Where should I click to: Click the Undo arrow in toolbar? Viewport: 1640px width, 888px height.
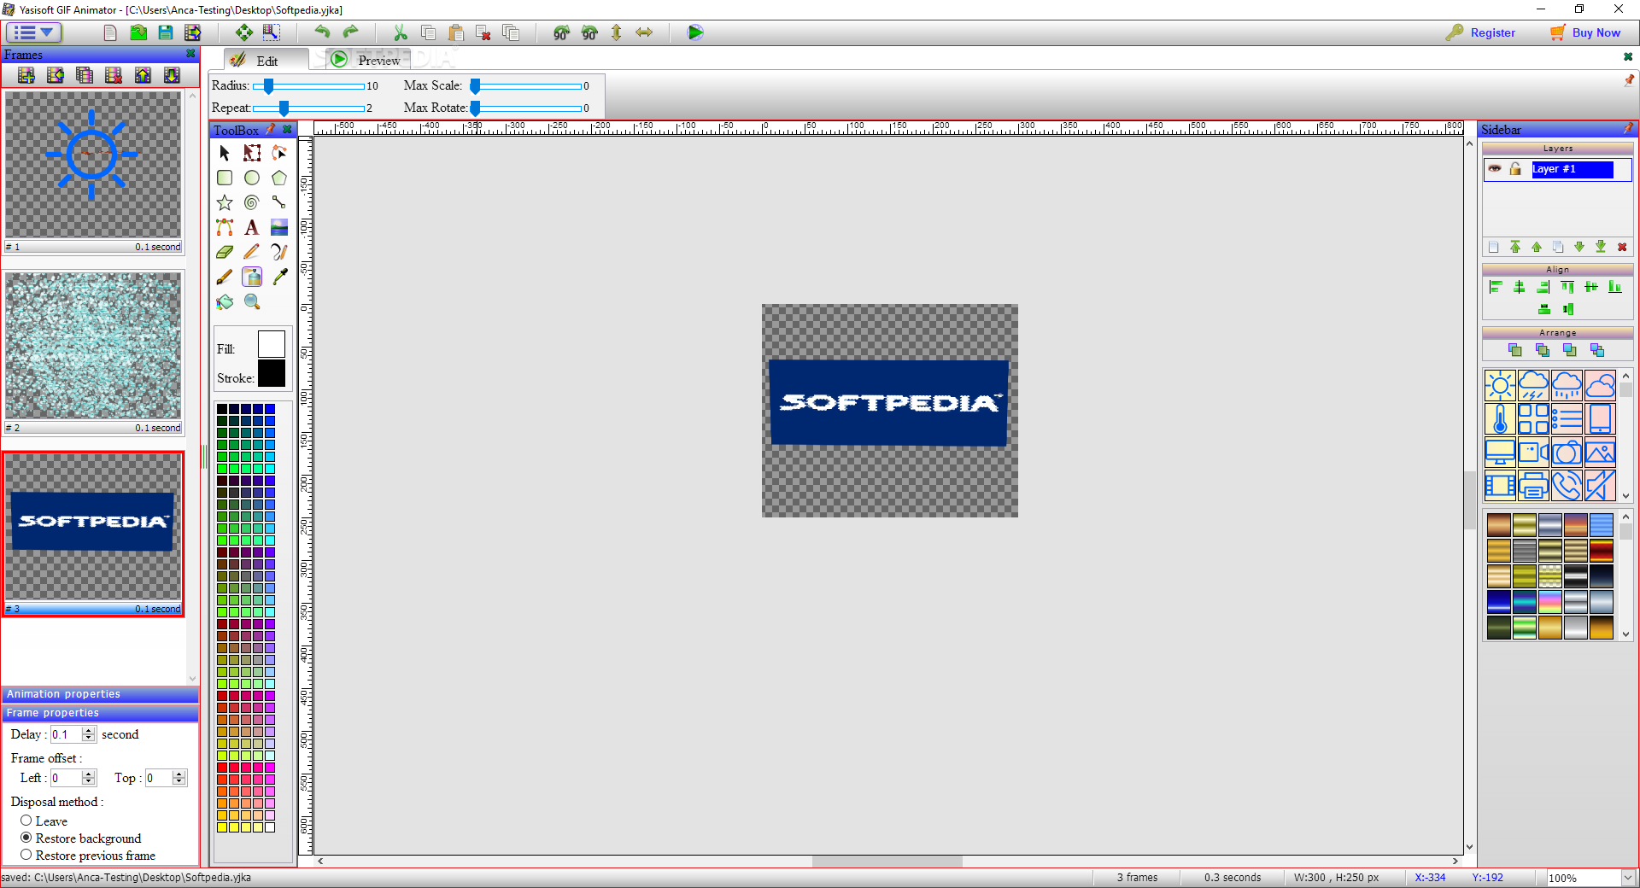(322, 32)
